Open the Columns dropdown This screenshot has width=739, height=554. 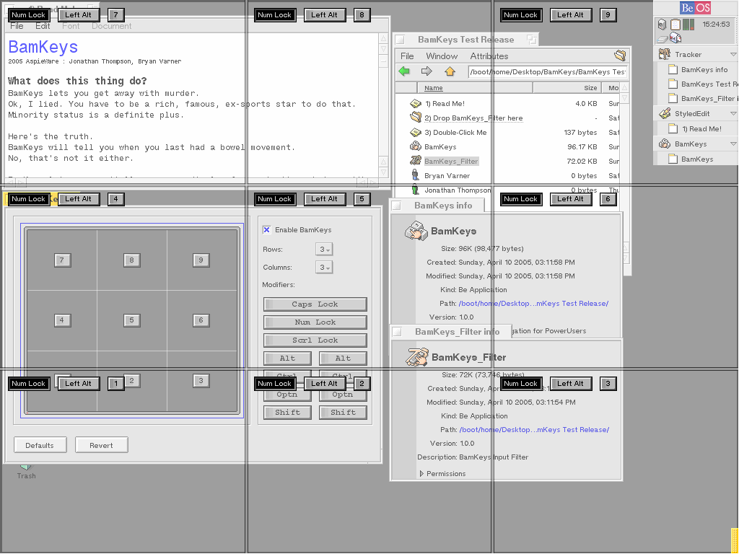coord(324,267)
